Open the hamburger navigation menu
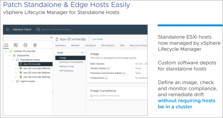Viewport: 223px width, 118px height. pyautogui.click(x=7, y=29)
